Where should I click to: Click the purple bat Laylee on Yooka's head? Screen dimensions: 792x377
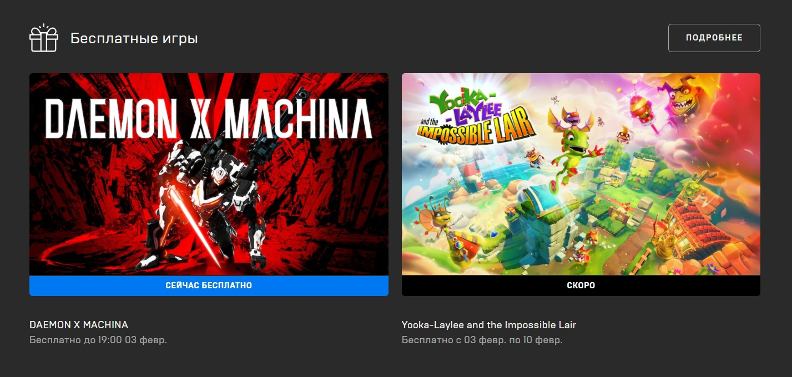coord(570,117)
